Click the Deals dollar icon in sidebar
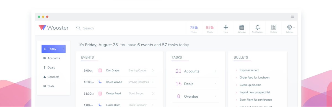 pyautogui.click(x=45, y=68)
